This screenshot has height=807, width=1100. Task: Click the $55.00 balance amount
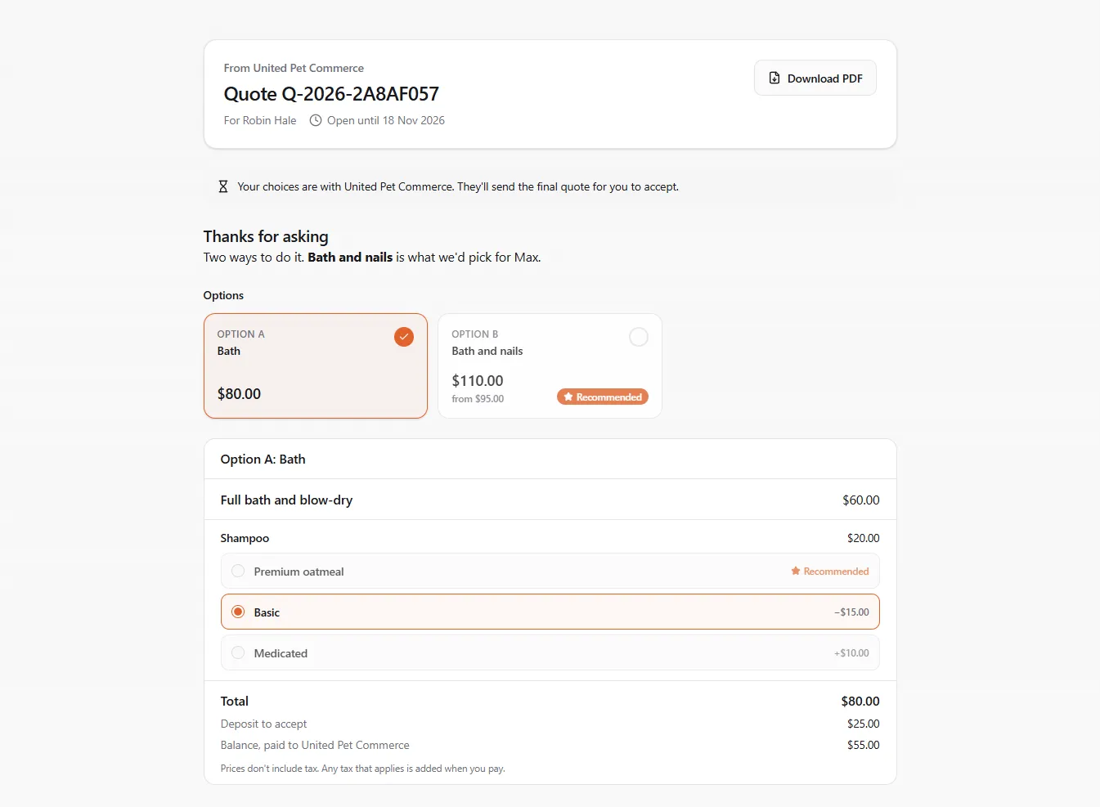(x=864, y=745)
